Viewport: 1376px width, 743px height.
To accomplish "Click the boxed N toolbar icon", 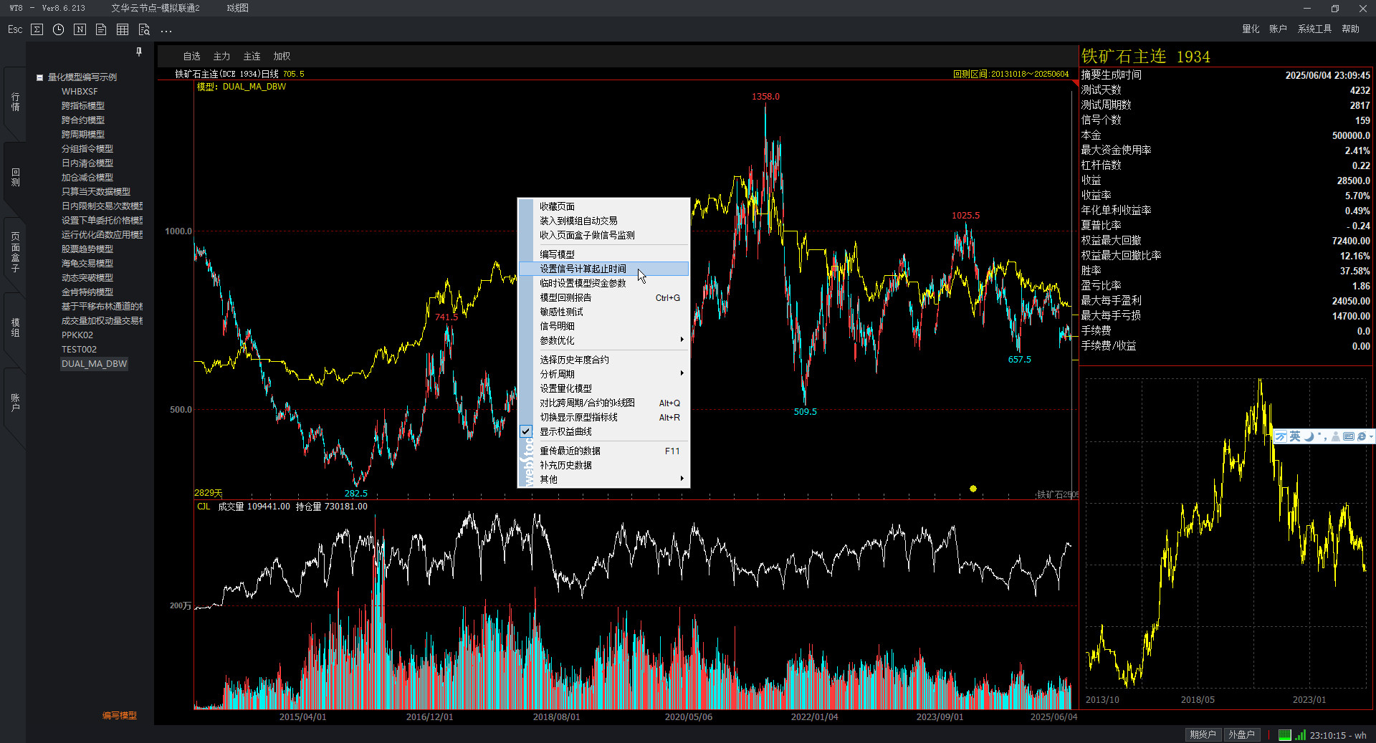I will (80, 29).
